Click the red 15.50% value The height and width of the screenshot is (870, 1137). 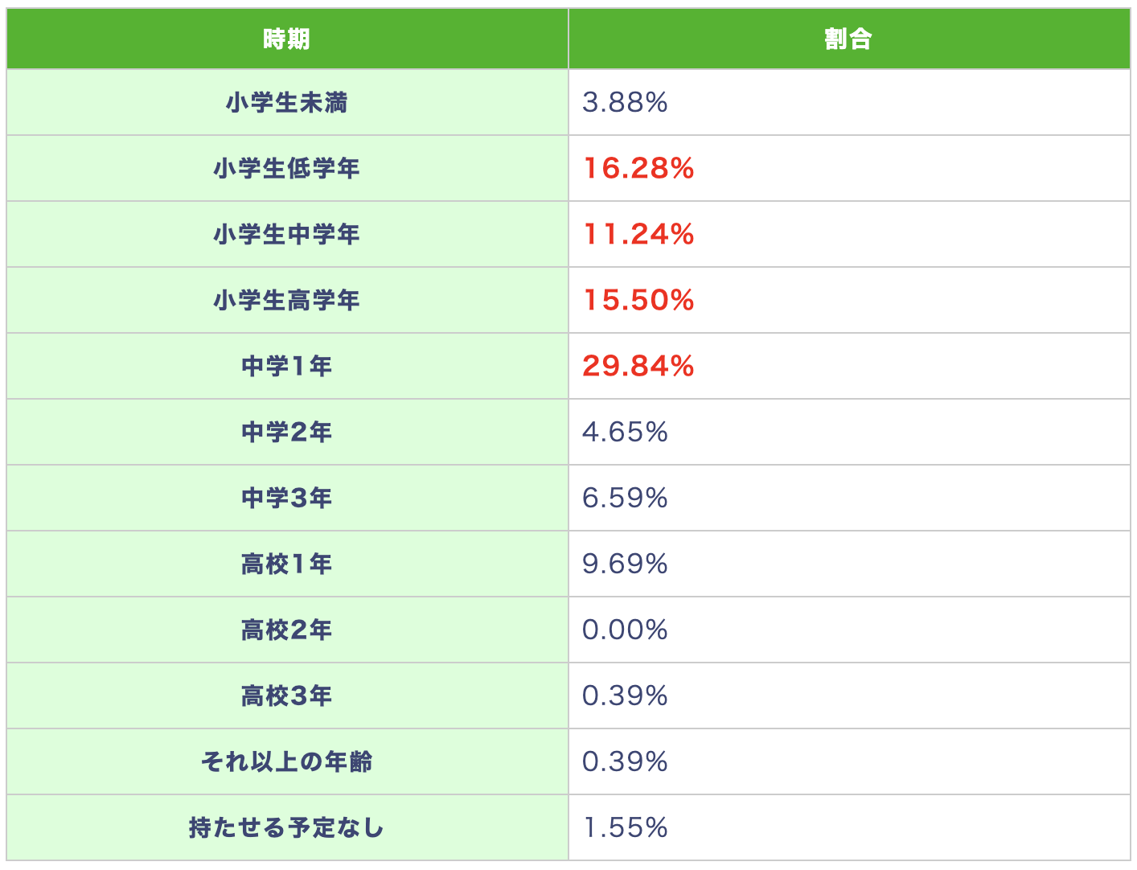(x=638, y=301)
